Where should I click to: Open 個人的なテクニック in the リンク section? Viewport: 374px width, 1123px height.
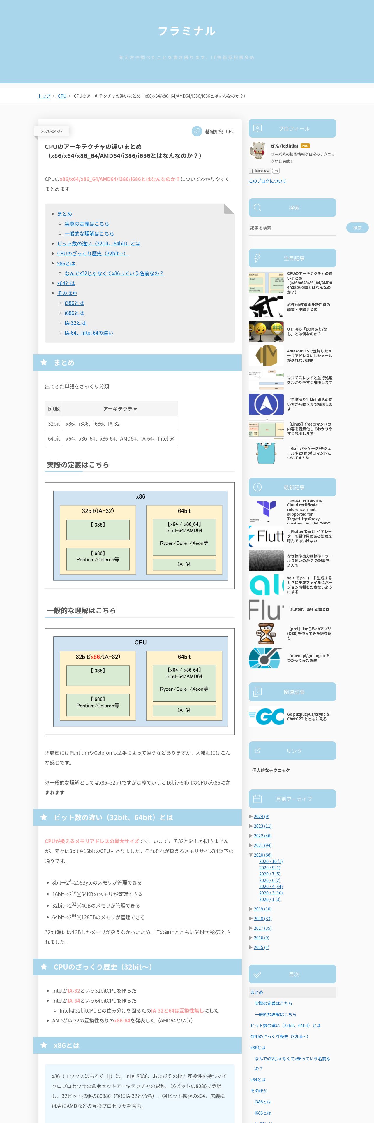(x=271, y=770)
